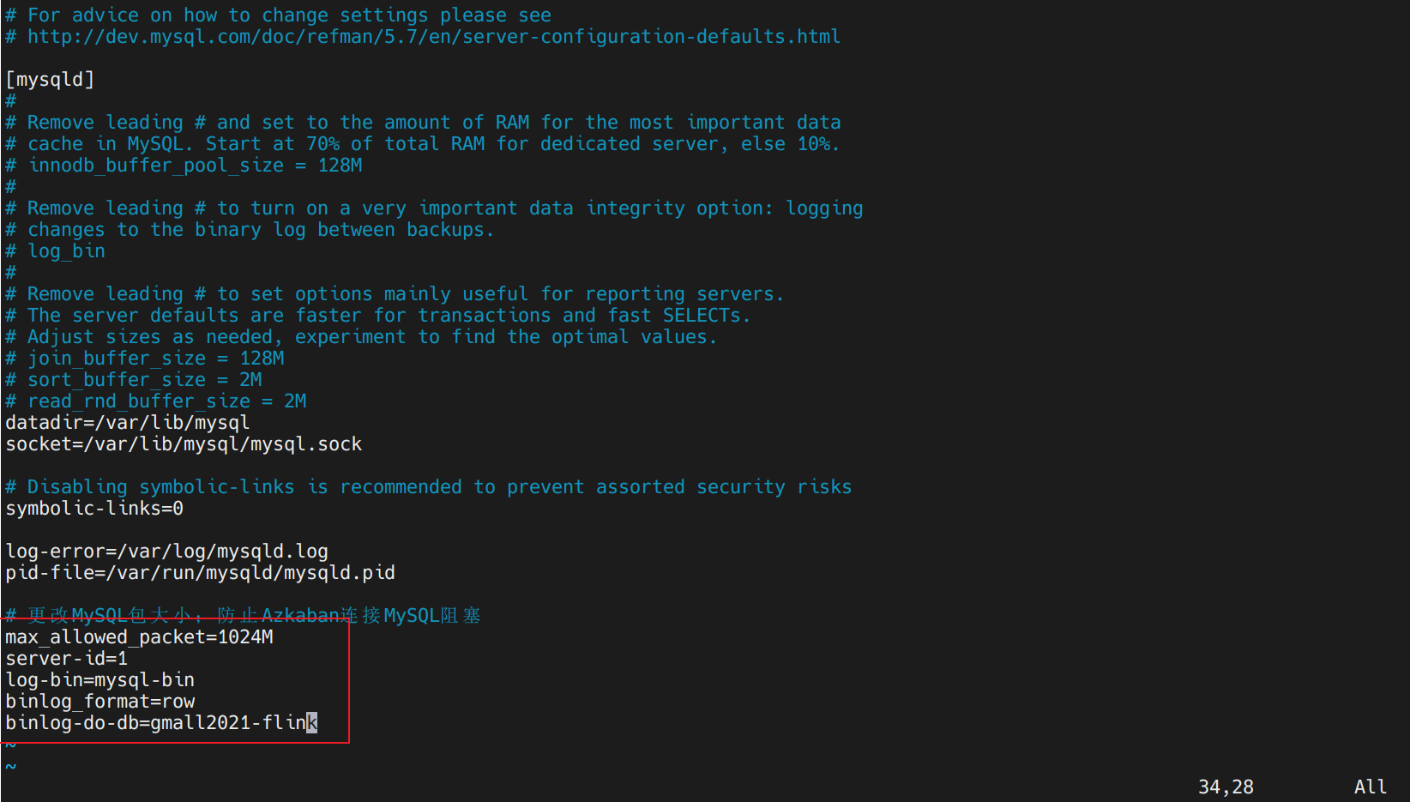Click the symbolic-links=0 setting

(x=94, y=509)
